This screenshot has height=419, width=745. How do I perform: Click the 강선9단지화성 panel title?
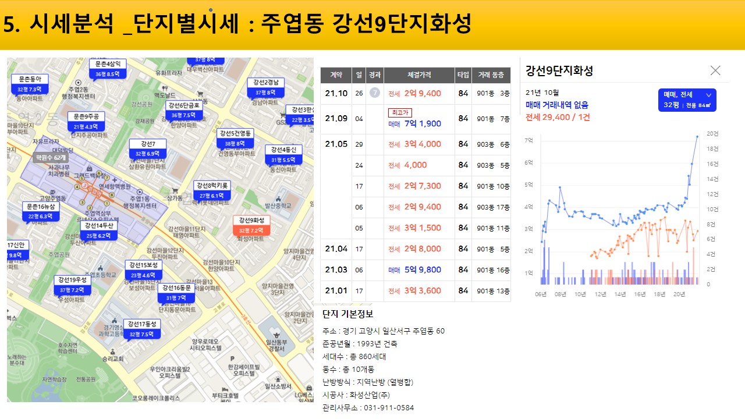click(559, 71)
